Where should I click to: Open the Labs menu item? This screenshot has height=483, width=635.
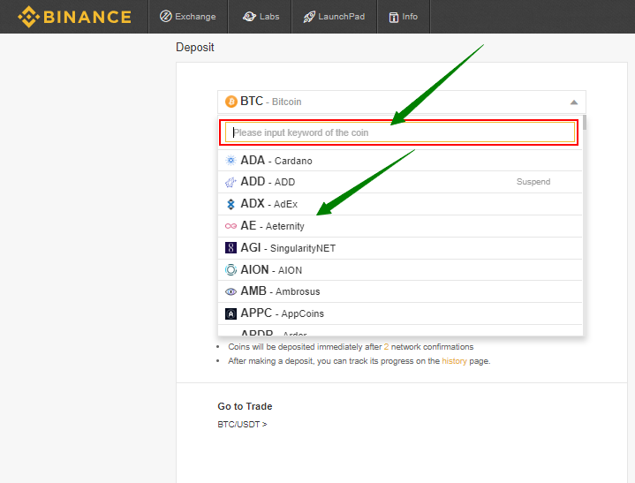[x=261, y=17]
